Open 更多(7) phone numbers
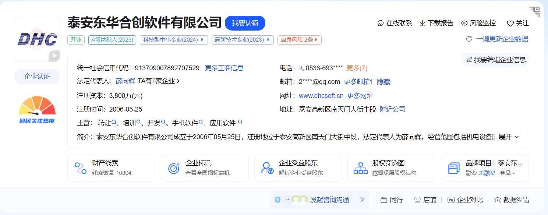The width and height of the screenshot is (548, 215). point(357,68)
